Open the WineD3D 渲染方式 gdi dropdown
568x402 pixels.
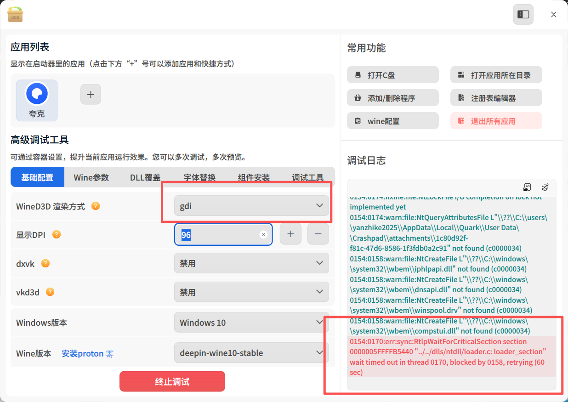click(x=251, y=206)
